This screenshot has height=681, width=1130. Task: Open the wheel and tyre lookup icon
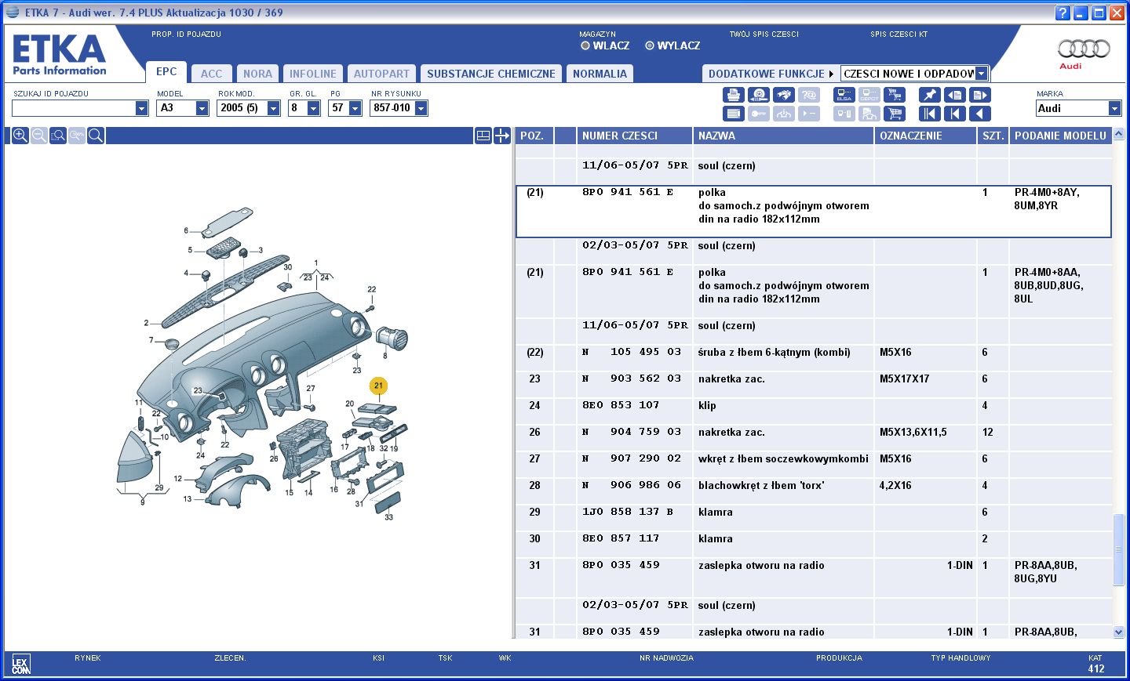tap(758, 95)
